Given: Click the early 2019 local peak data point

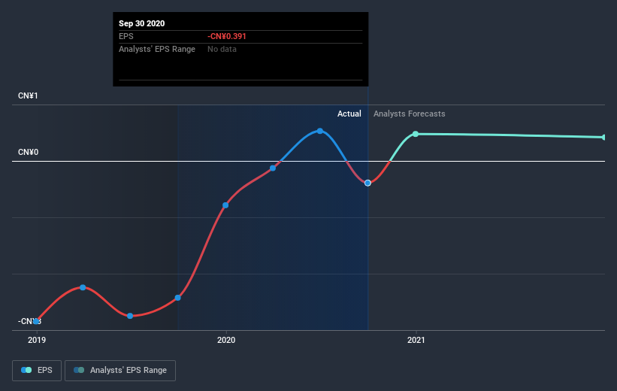Looking at the screenshot, I should (83, 287).
